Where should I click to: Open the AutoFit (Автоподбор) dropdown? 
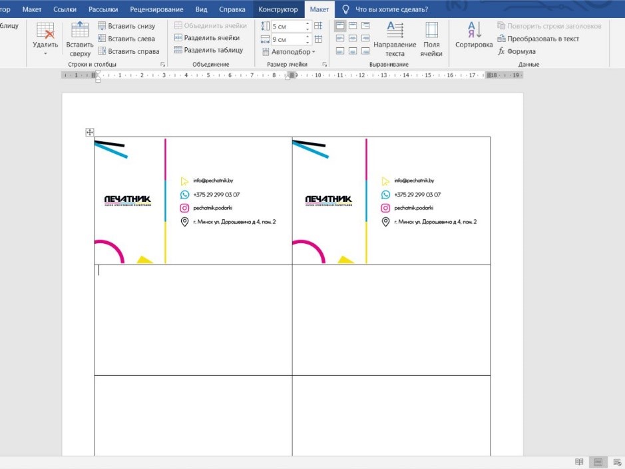293,52
